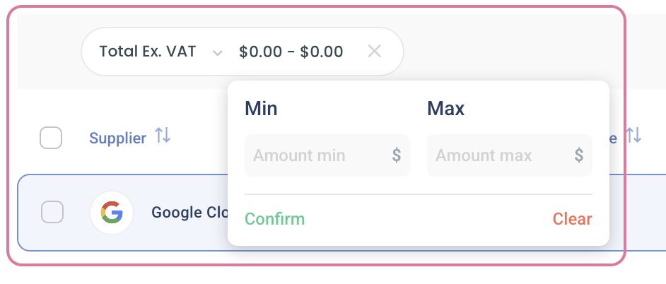Sort by Supplier using the arrows icon
Viewport: 666px width, 284px height.
pyautogui.click(x=163, y=136)
